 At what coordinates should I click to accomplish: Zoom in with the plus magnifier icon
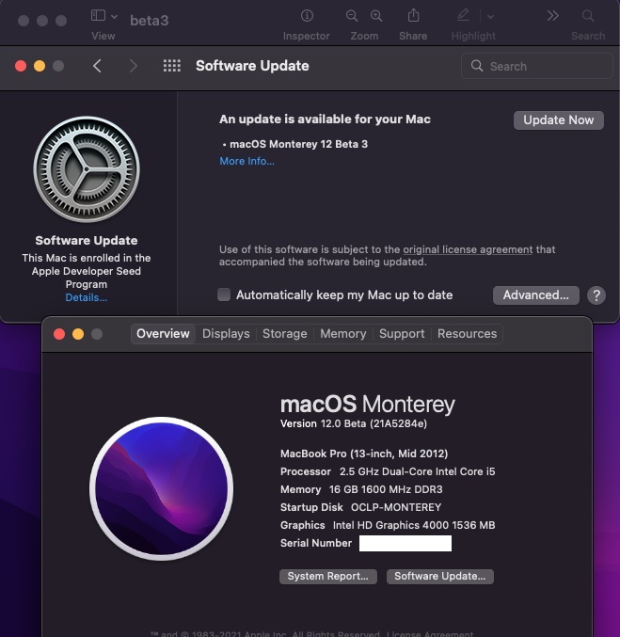click(376, 16)
